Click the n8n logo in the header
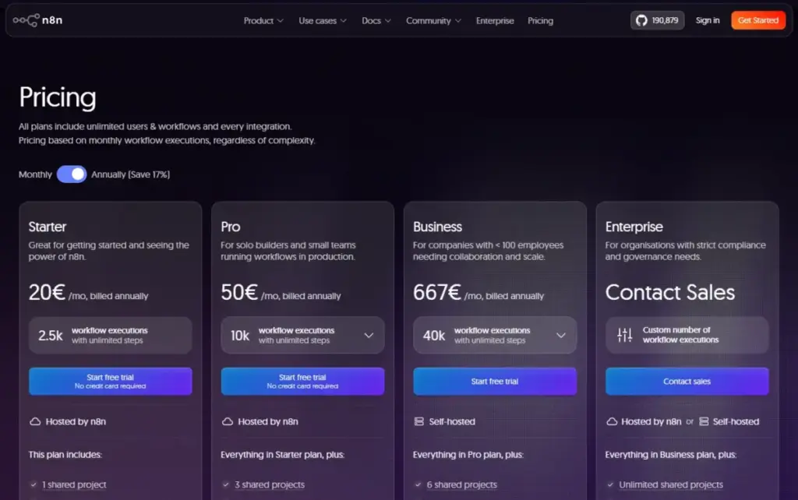 37,20
